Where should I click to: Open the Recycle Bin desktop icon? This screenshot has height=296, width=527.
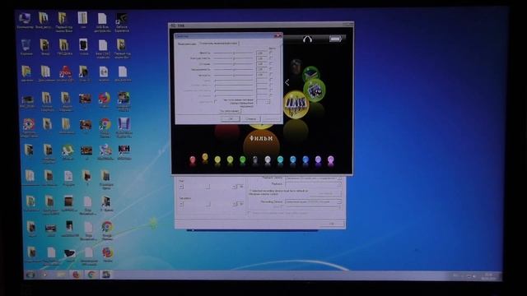(x=26, y=48)
